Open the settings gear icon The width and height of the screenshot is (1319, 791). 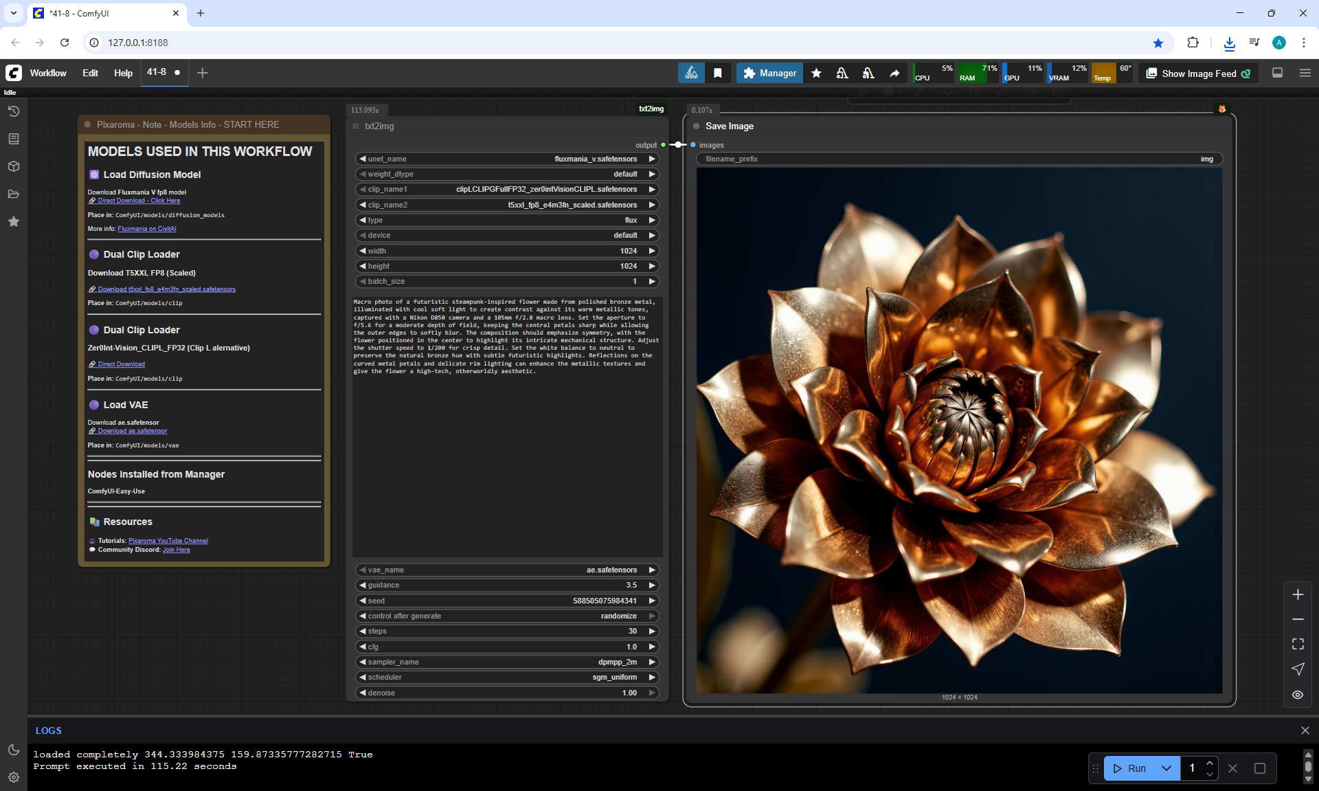click(x=14, y=777)
